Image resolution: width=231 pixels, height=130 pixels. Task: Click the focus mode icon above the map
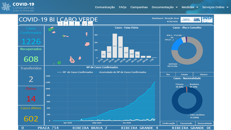click(90, 24)
